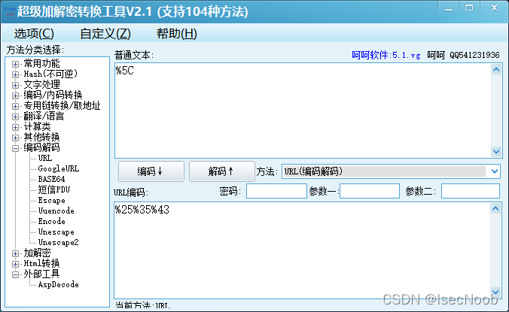509x312 pixels.
Task: Open the 呵呵软件:5.1.vg link
Action: point(386,55)
